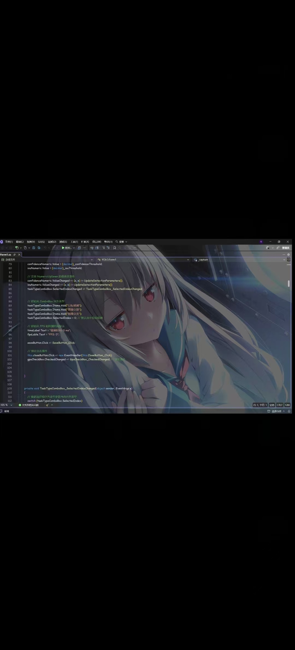Image resolution: width=295 pixels, height=650 pixels.
Task: Click the notifications bell icon
Action: tap(289, 411)
